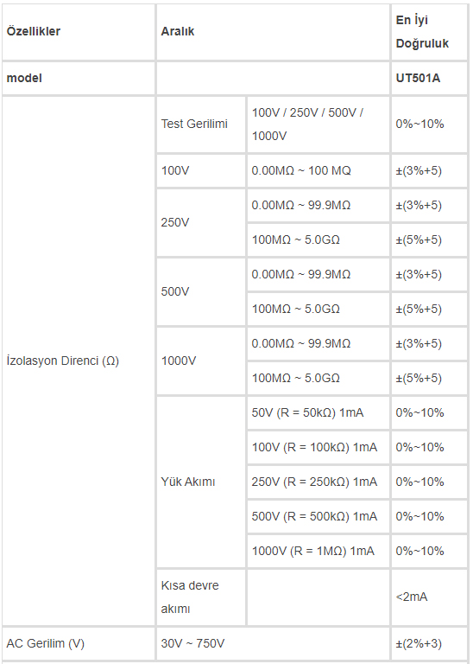Click the 1000V (R = 1MΩ) 1mA cell
473x664 pixels.
(318, 551)
